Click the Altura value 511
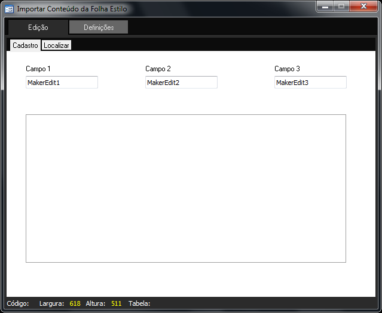 (x=116, y=303)
